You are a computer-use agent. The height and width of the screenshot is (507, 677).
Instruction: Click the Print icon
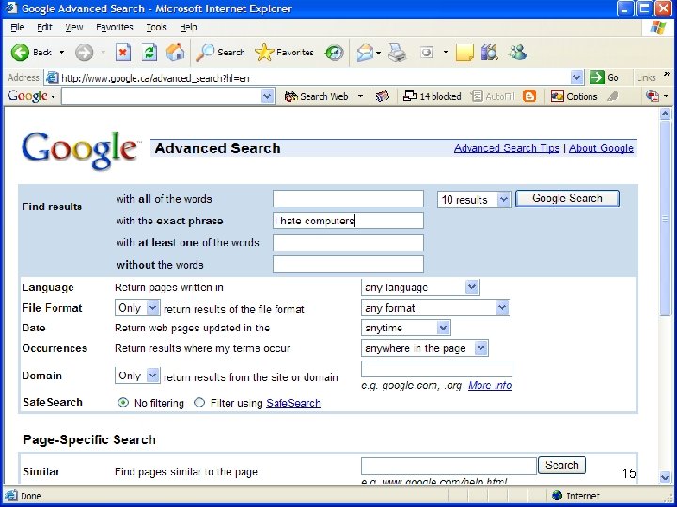click(397, 53)
